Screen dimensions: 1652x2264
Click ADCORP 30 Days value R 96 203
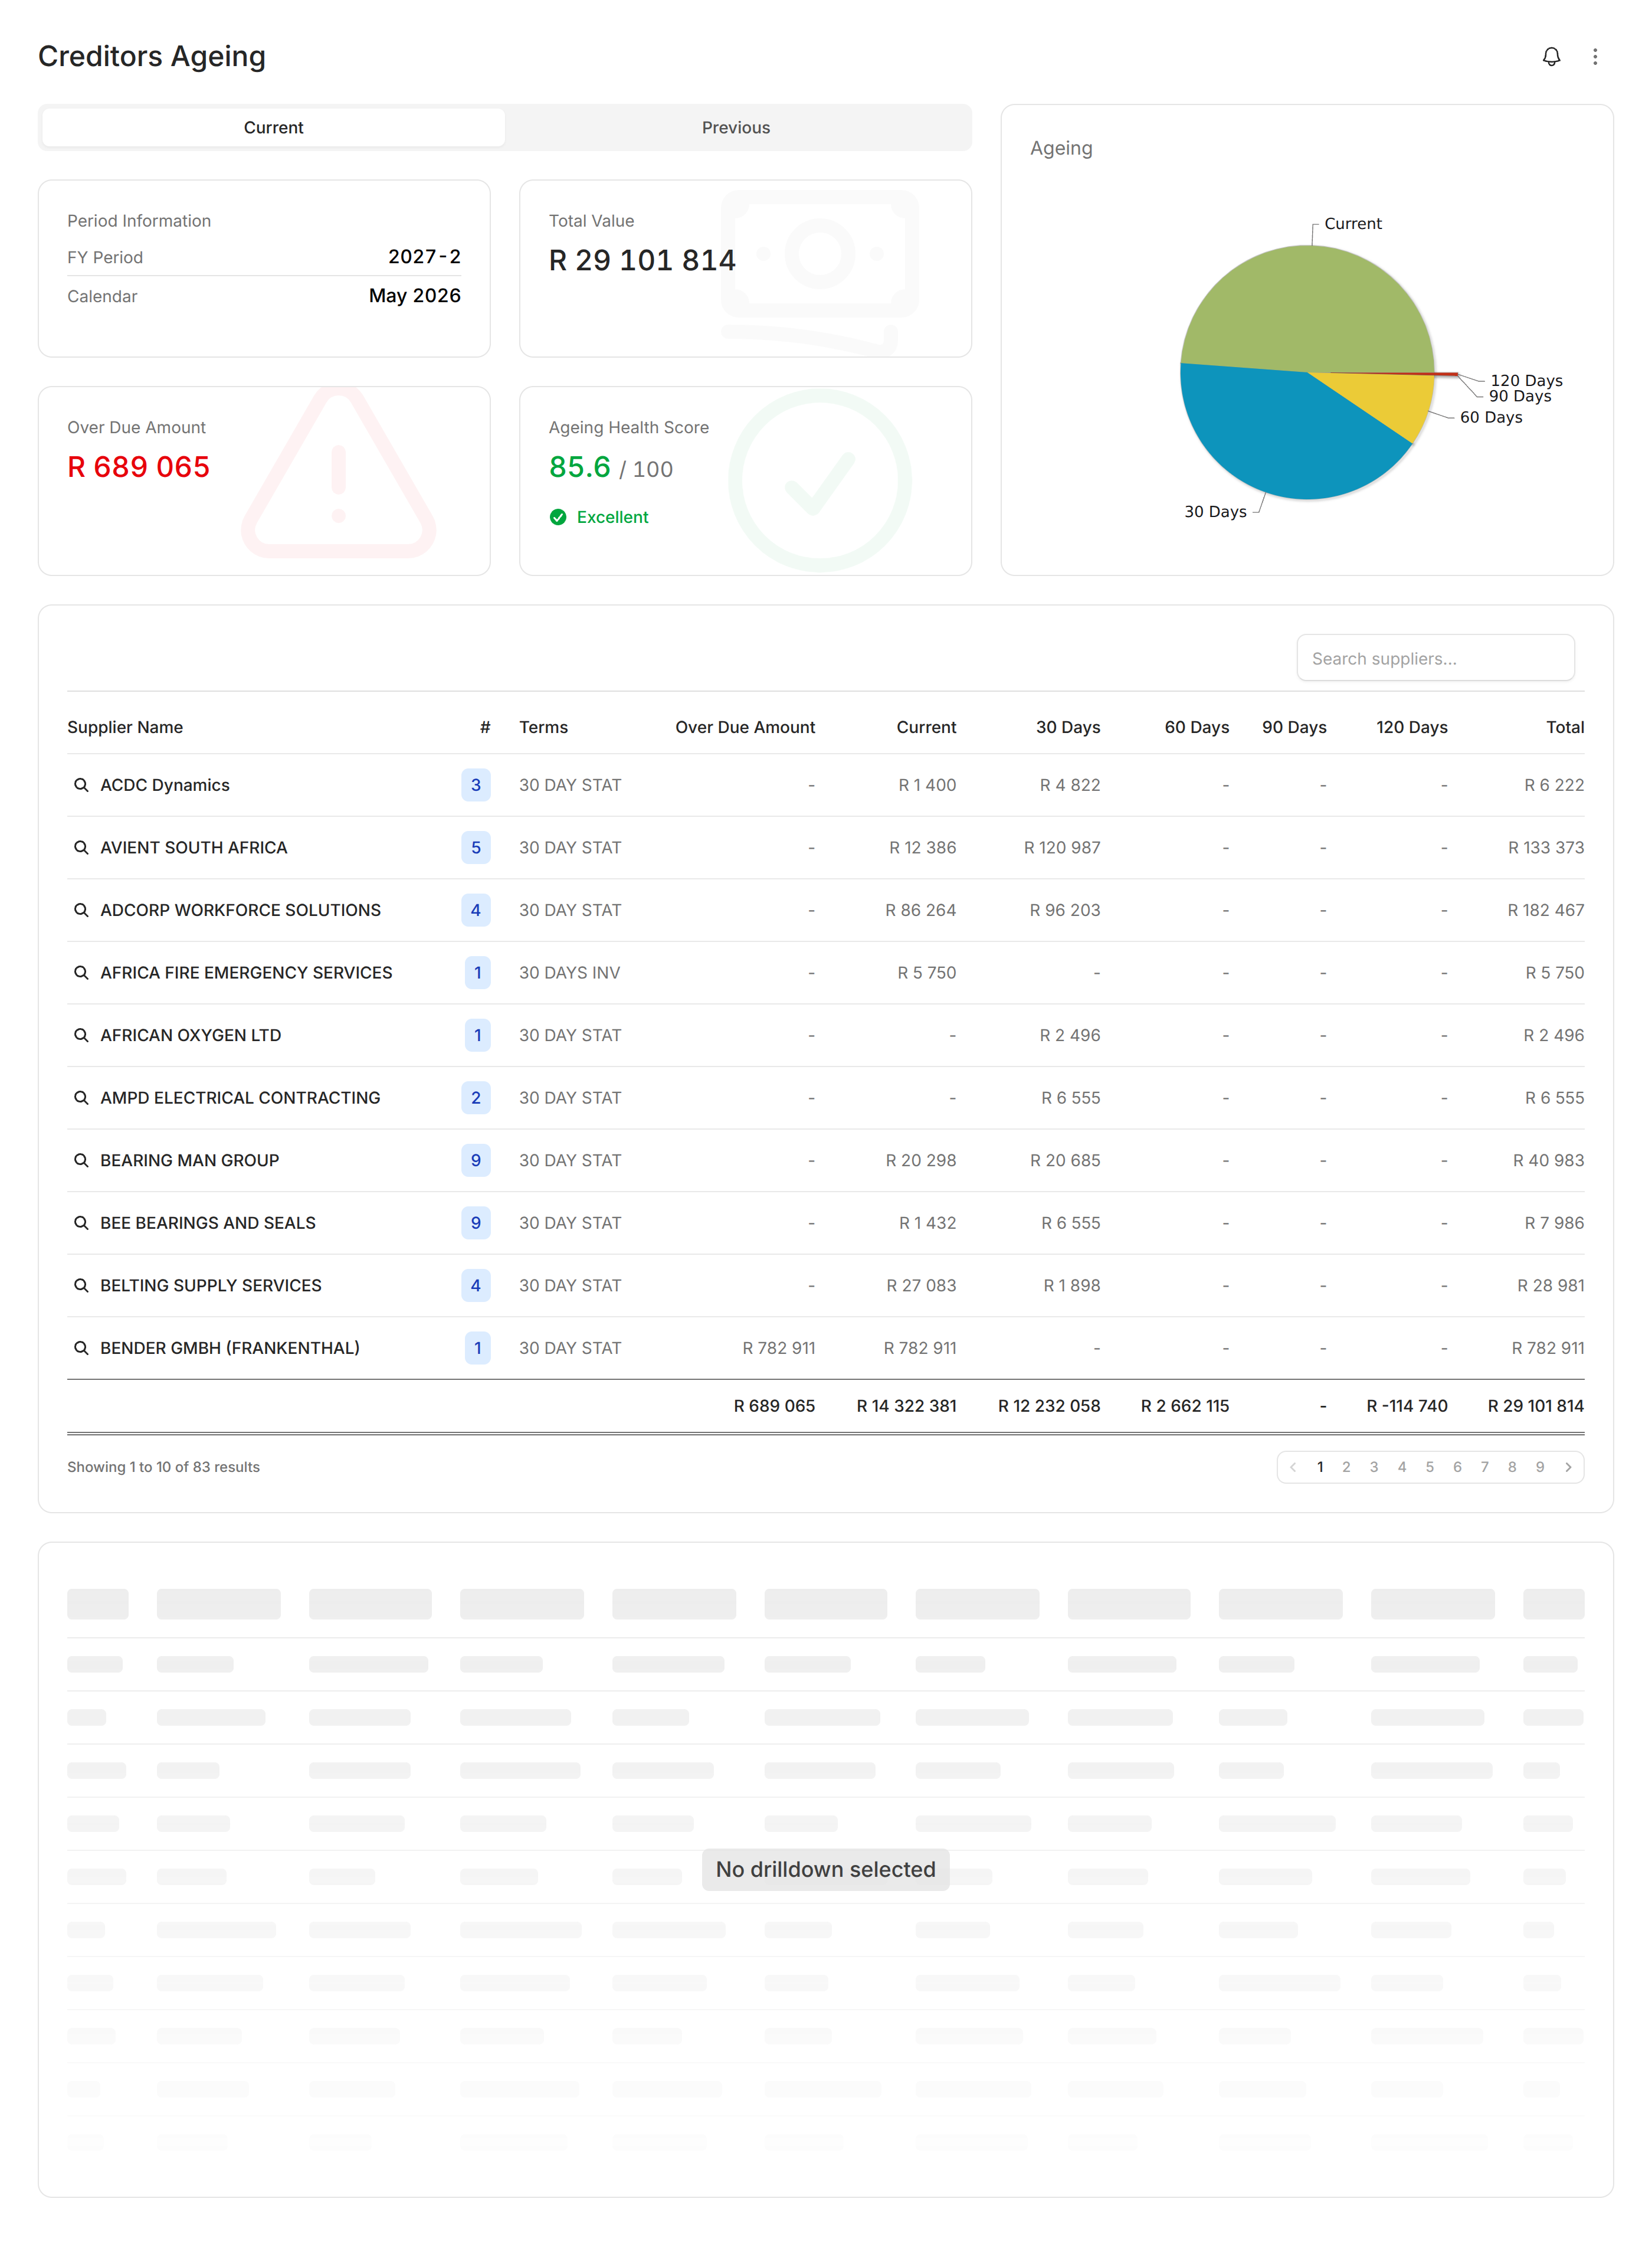click(x=1065, y=911)
